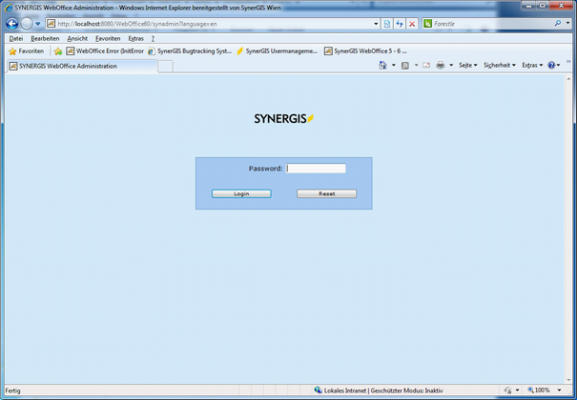Click the page icon in address bar
This screenshot has height=400, width=577.
coord(52,24)
